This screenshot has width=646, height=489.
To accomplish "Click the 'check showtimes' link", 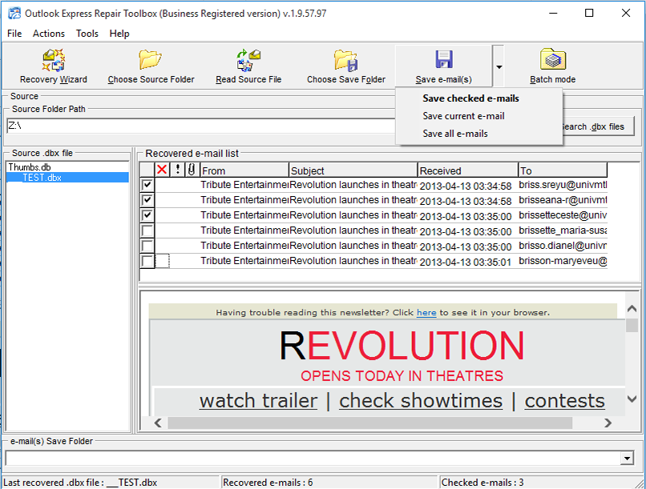I will click(x=421, y=401).
